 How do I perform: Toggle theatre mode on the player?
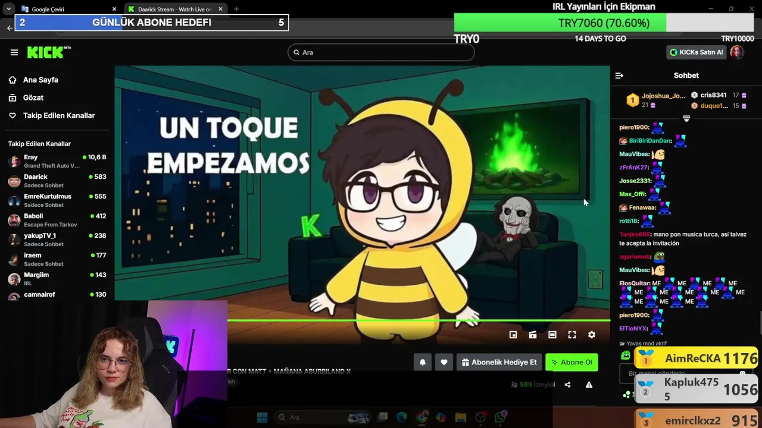pyautogui.click(x=552, y=335)
